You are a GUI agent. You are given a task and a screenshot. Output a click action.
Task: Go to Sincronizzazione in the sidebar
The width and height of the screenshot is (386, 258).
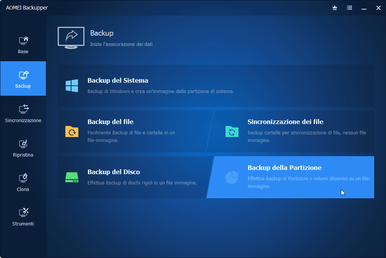pyautogui.click(x=23, y=113)
